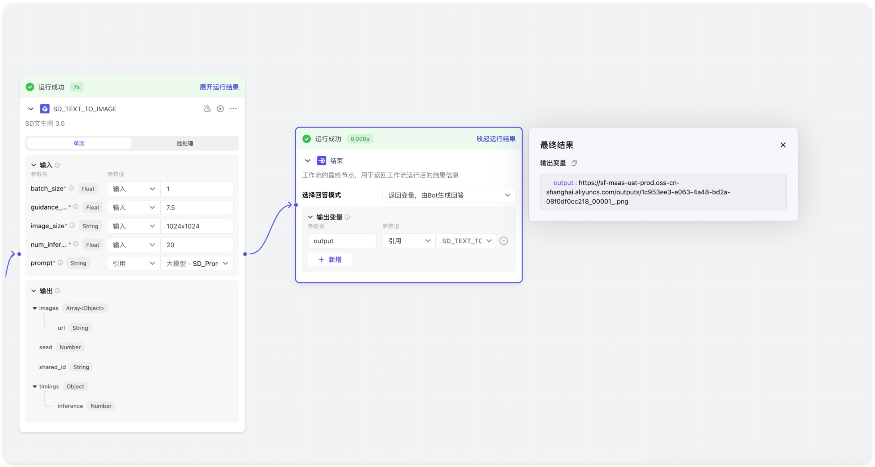Collapse the 输入 section

(34, 165)
